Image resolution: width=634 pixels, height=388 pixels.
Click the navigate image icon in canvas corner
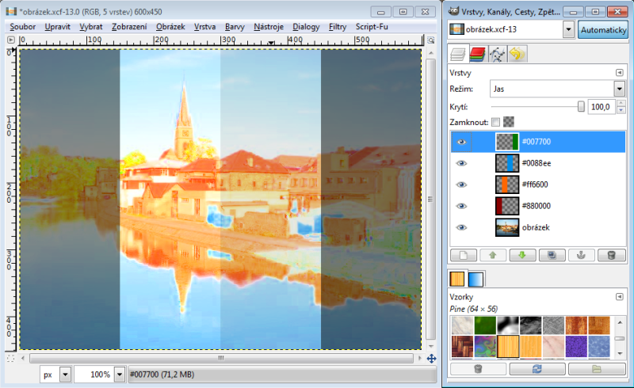431,359
